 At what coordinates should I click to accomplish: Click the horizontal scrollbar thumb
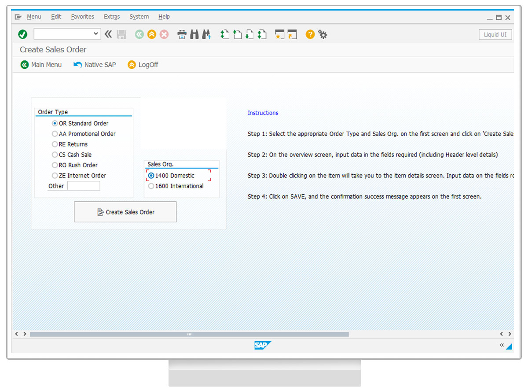click(x=189, y=334)
